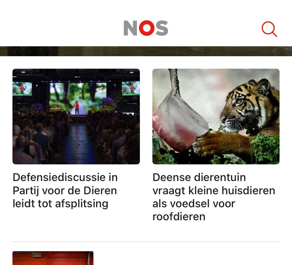
Task: Open headline about Deense dierentuin huisdieren
Action: point(214,197)
